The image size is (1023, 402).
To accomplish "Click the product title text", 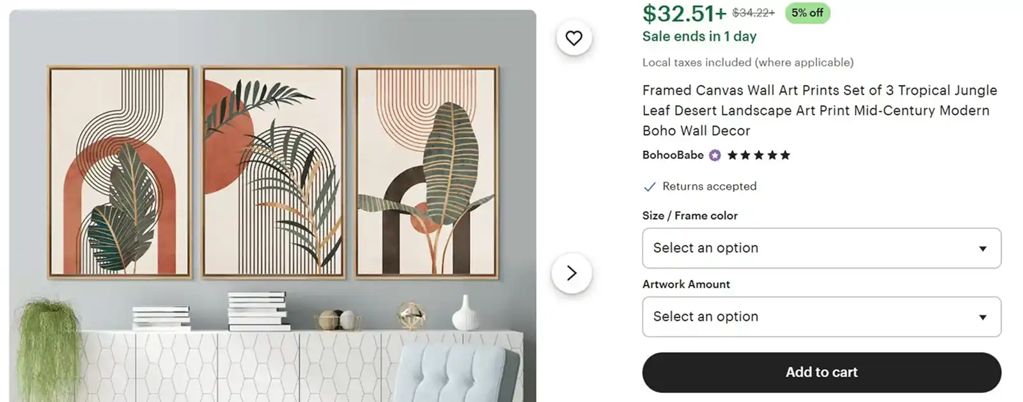I will pos(818,110).
